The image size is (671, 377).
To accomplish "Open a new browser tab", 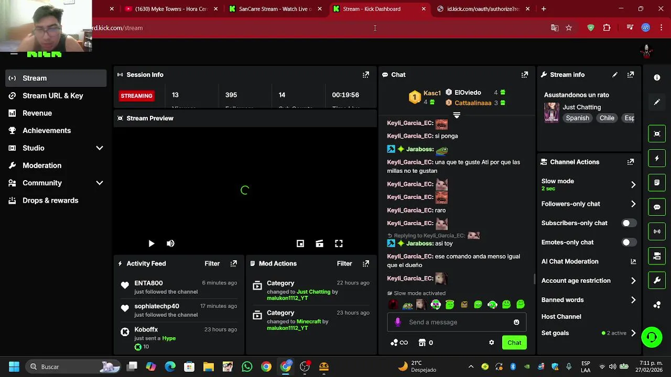I will point(544,9).
